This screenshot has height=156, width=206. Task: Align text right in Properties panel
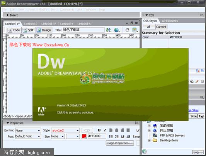point(122,130)
